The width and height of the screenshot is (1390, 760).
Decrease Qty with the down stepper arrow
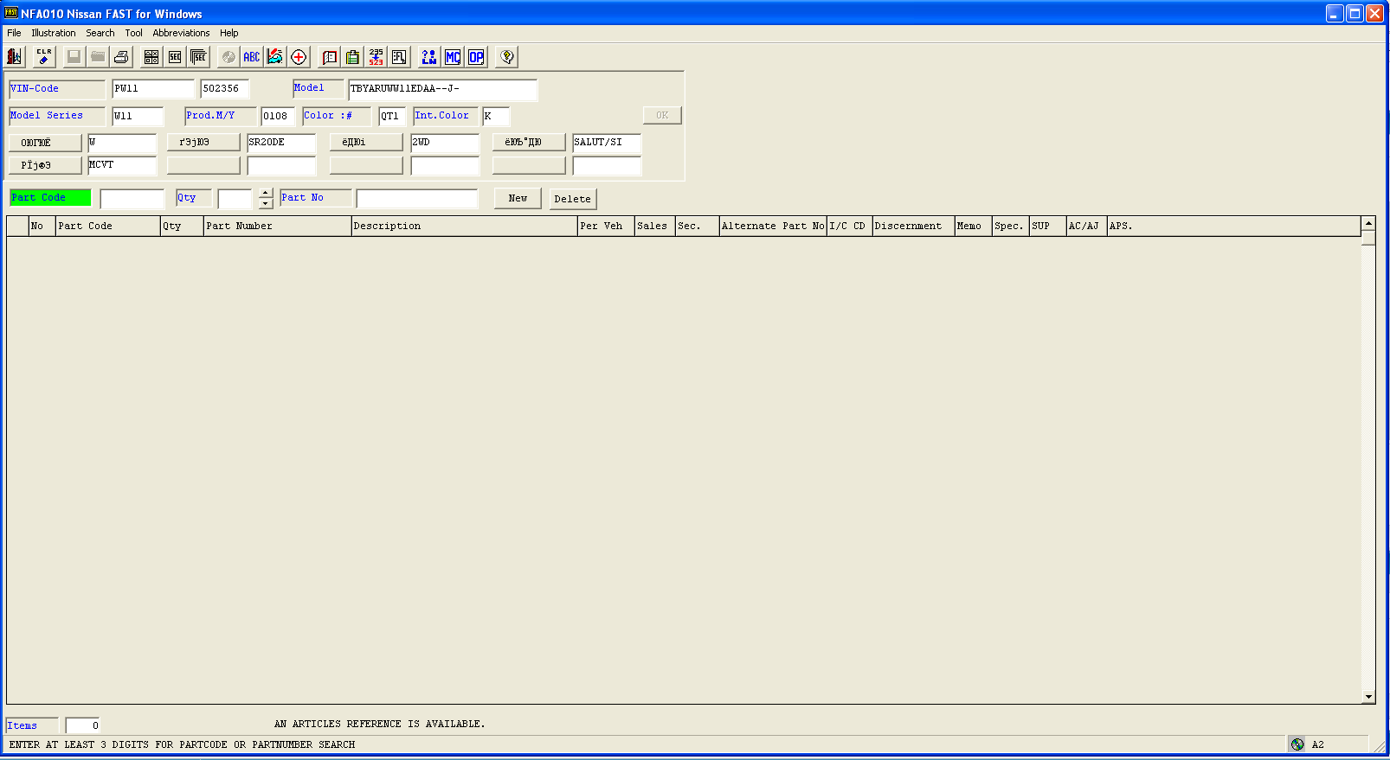point(266,204)
